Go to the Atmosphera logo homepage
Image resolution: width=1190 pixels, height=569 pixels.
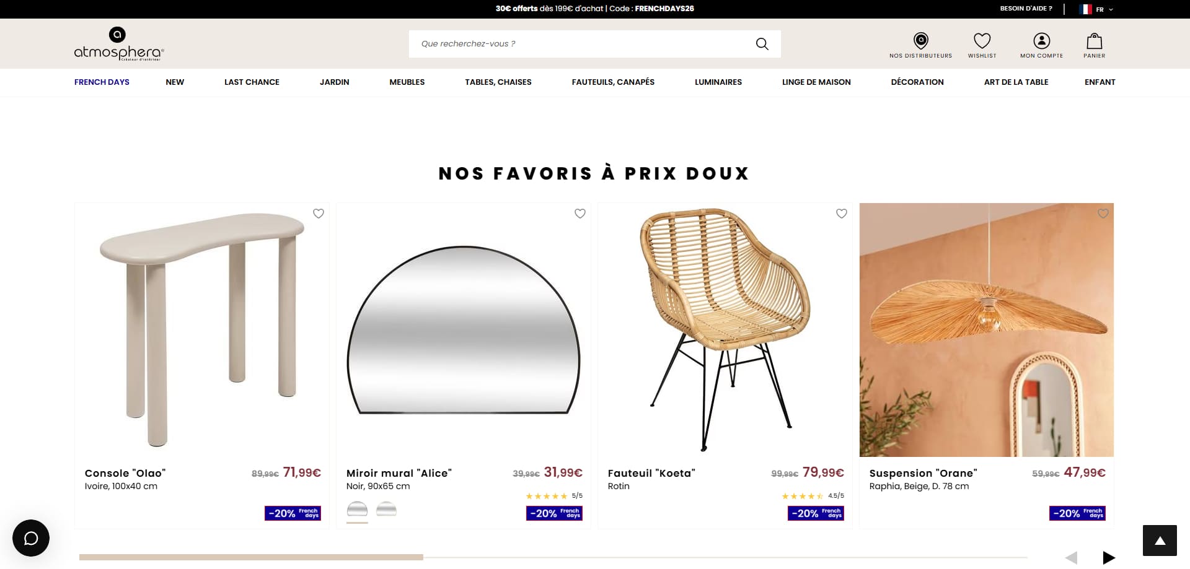click(119, 44)
